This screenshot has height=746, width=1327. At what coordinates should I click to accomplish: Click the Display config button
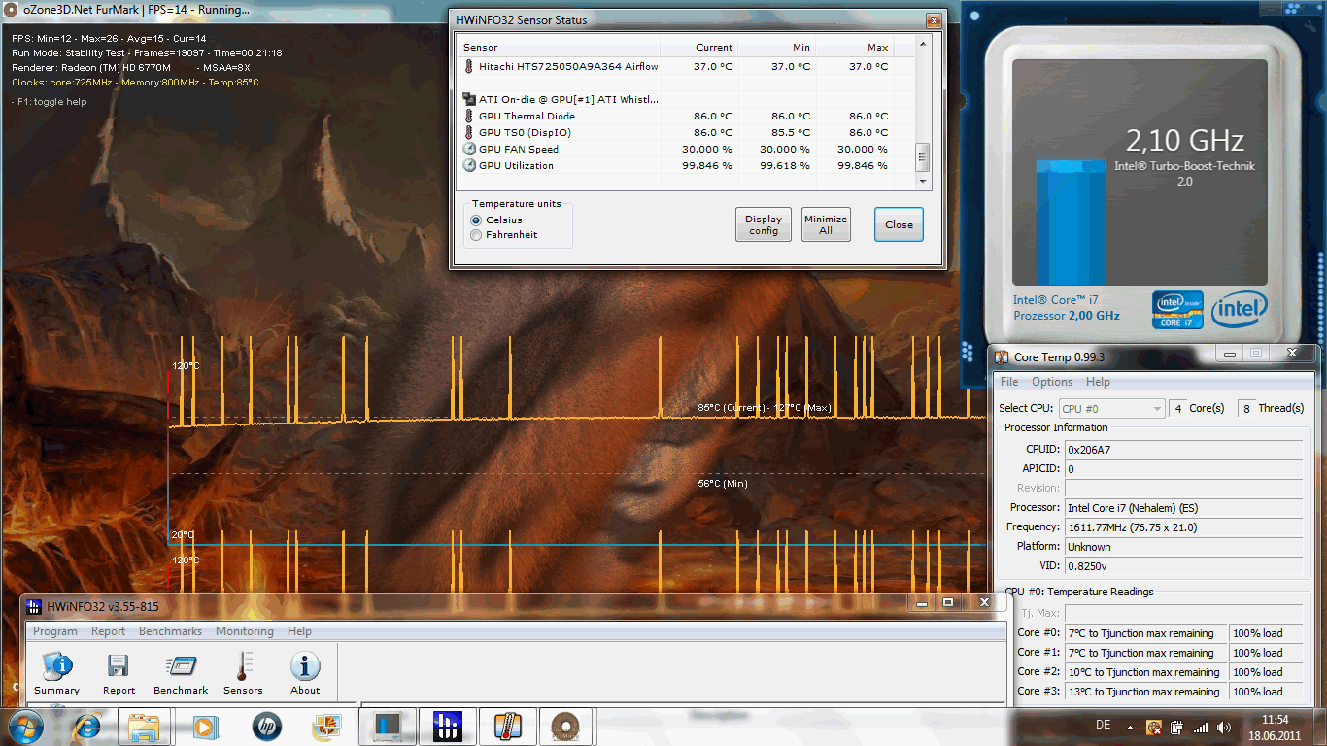(x=764, y=224)
